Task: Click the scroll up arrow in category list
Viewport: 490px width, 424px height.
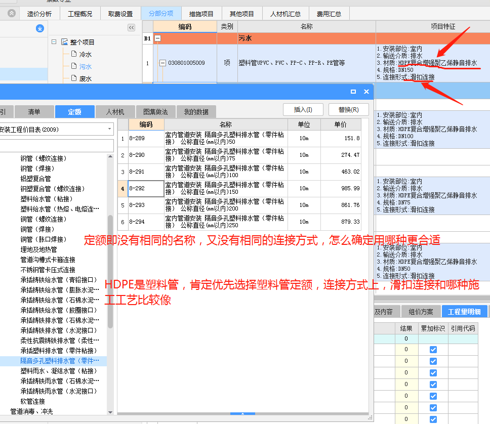Action: [110, 156]
